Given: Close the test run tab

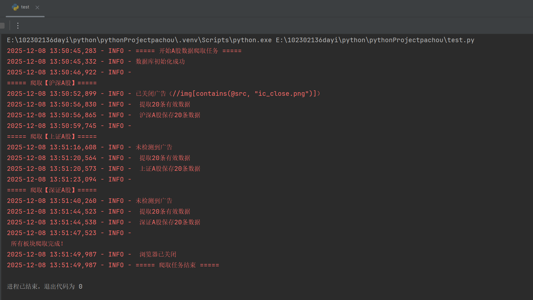Looking at the screenshot, I should point(37,7).
